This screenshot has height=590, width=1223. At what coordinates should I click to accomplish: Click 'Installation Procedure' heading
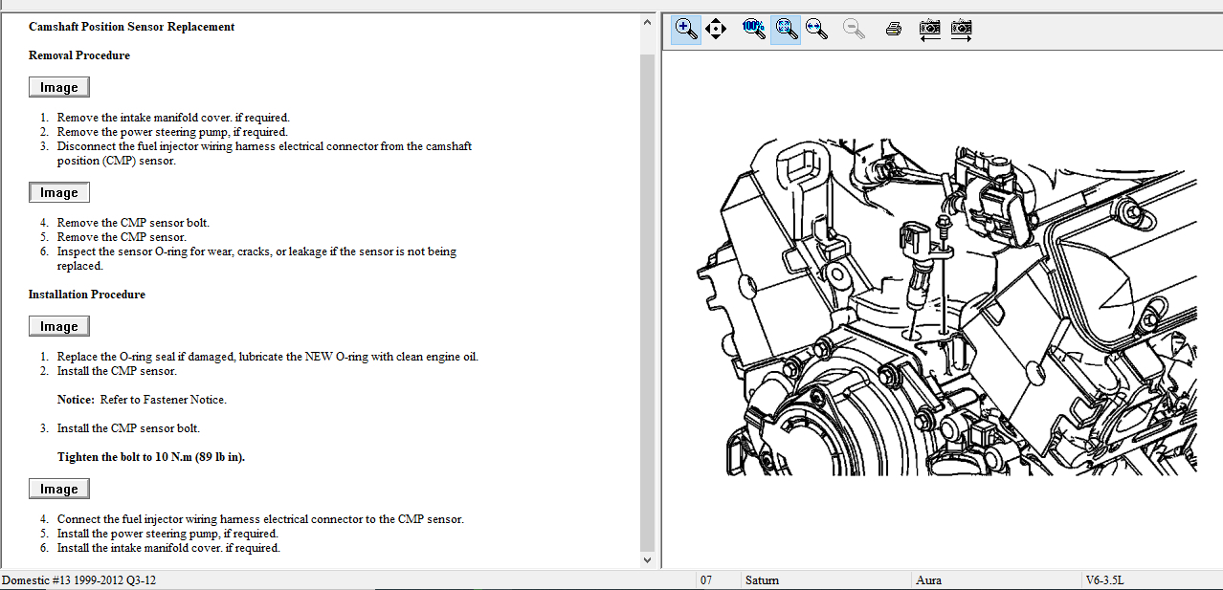(x=87, y=295)
